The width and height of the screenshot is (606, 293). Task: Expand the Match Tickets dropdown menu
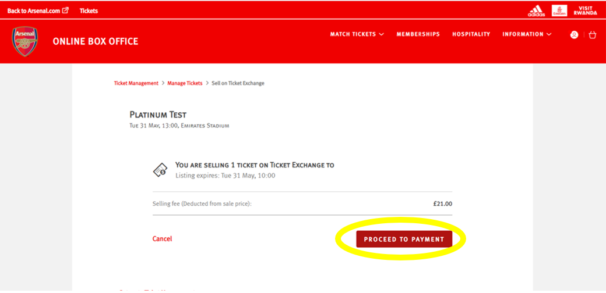point(357,34)
